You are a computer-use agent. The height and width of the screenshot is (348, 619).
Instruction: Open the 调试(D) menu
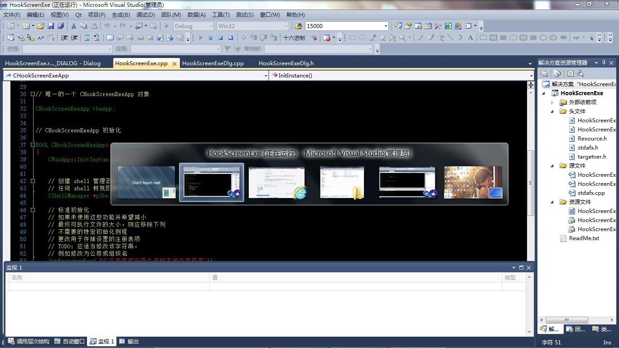145,15
